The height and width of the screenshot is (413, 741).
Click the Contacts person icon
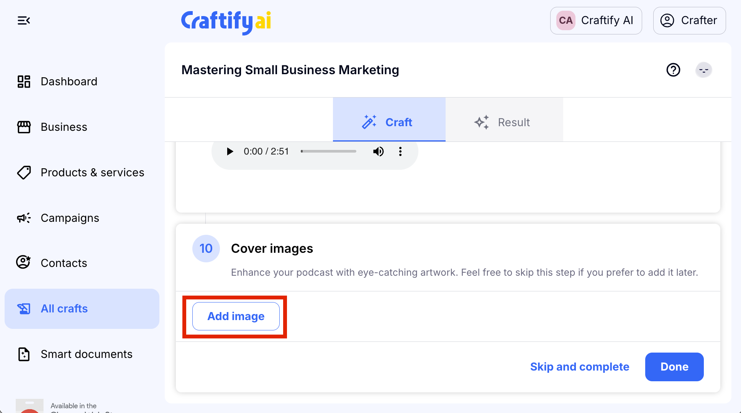tap(24, 263)
